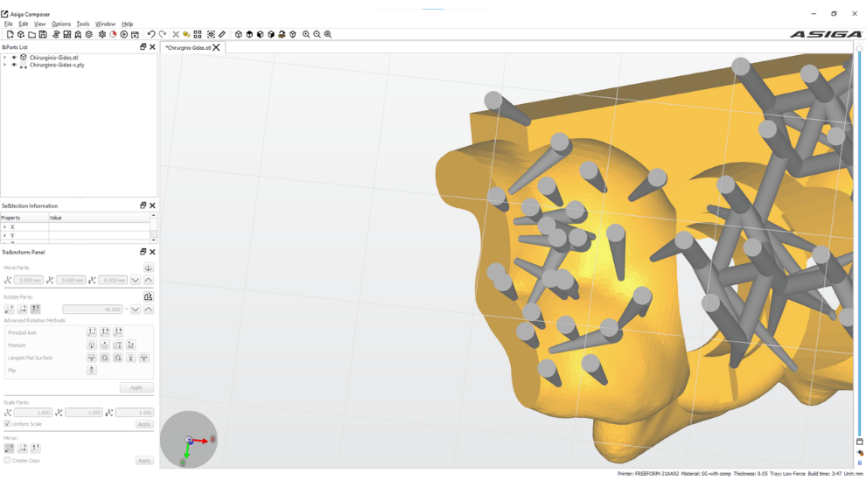Click Apply in Mirror section
This screenshot has width=866, height=487.
tap(144, 460)
